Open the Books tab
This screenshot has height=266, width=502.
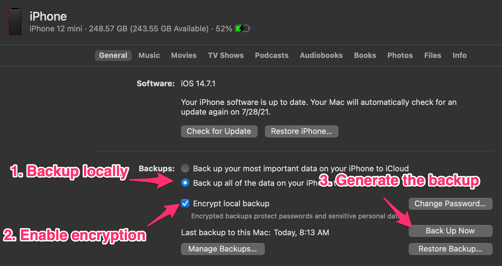[x=365, y=55]
